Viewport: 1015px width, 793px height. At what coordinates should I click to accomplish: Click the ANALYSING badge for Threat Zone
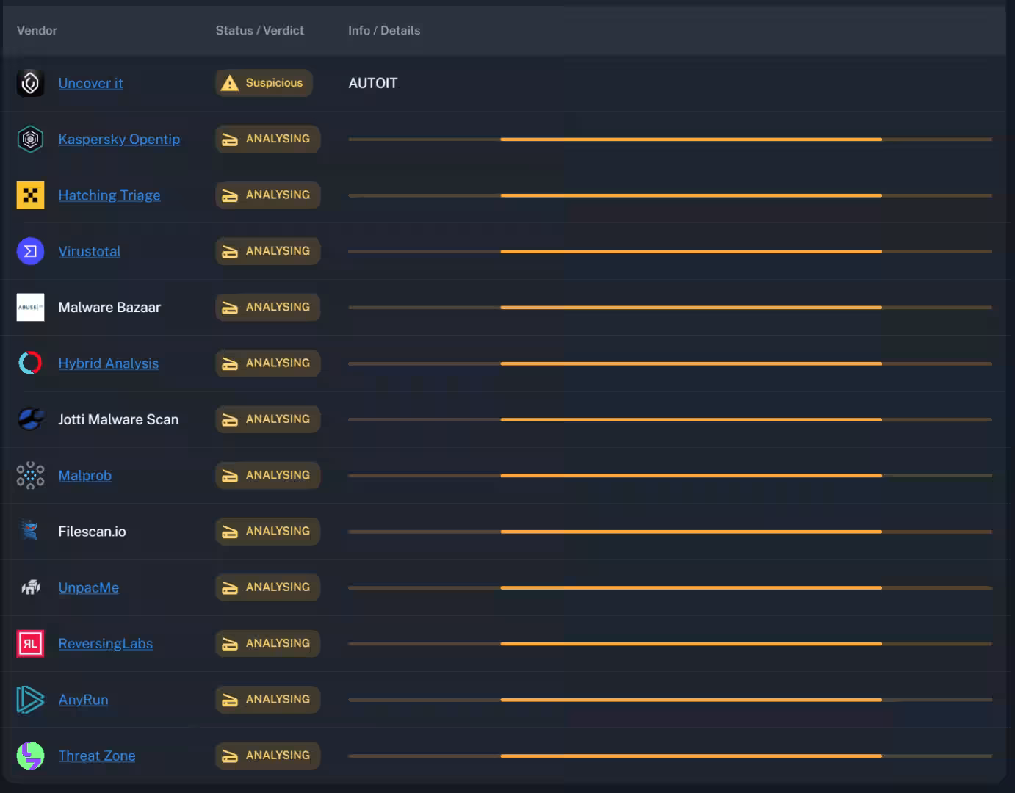click(267, 756)
